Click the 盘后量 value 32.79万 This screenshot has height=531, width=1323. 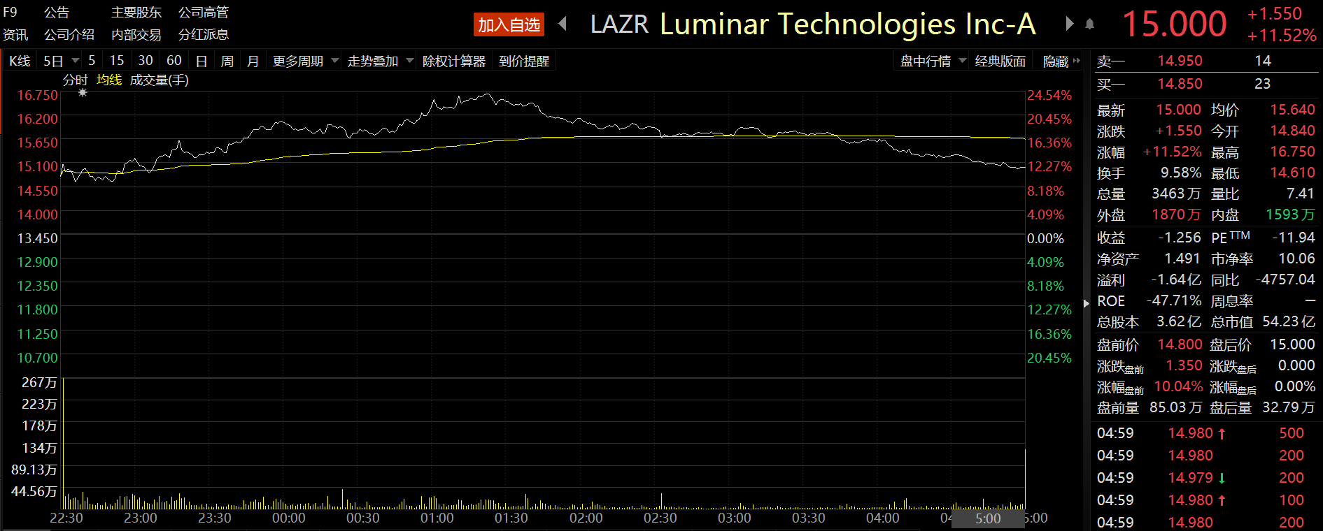[x=1289, y=407]
